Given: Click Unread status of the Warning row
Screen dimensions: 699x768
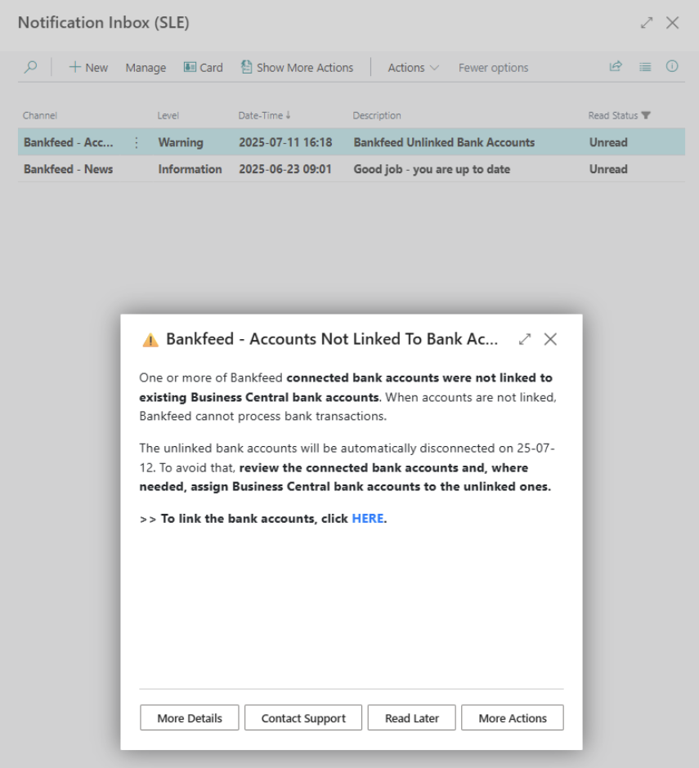Looking at the screenshot, I should point(608,142).
